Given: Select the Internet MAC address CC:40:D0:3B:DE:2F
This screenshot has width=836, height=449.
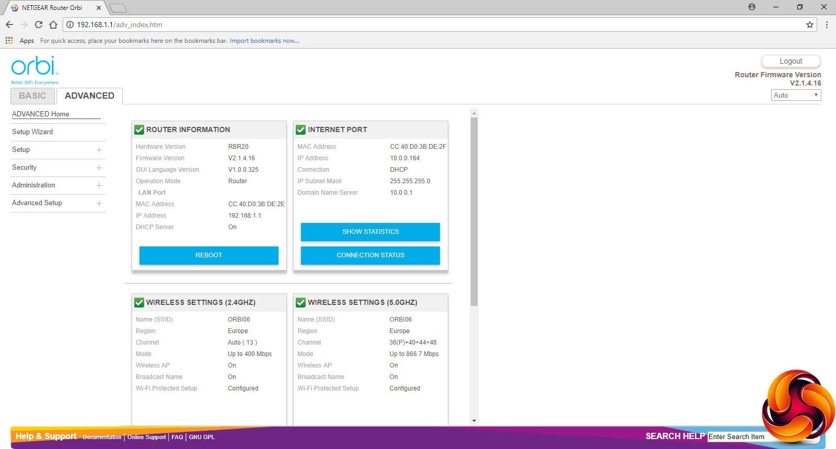Looking at the screenshot, I should pyautogui.click(x=418, y=147).
